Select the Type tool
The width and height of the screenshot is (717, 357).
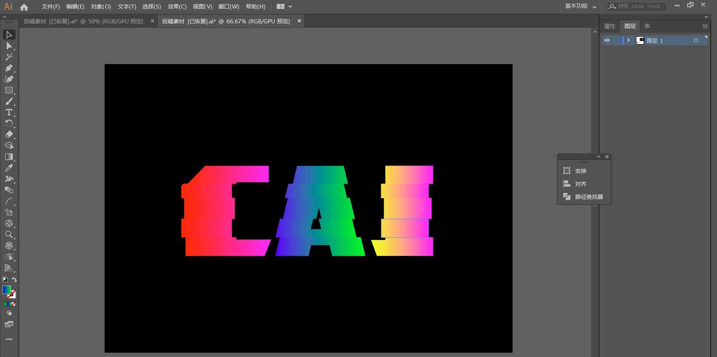[x=9, y=112]
